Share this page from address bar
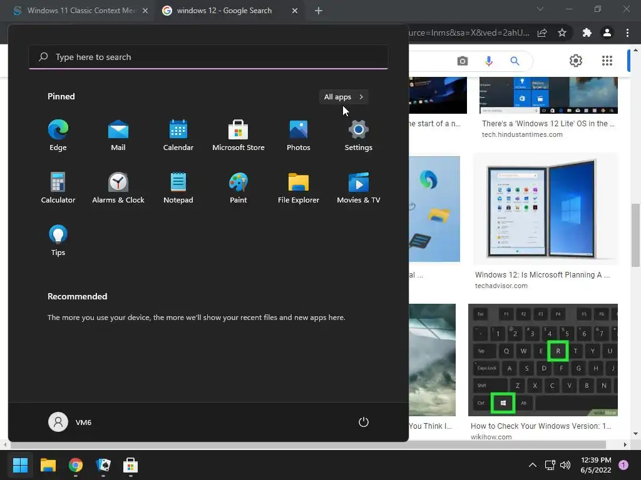Viewport: 641px width, 480px height. coord(542,33)
